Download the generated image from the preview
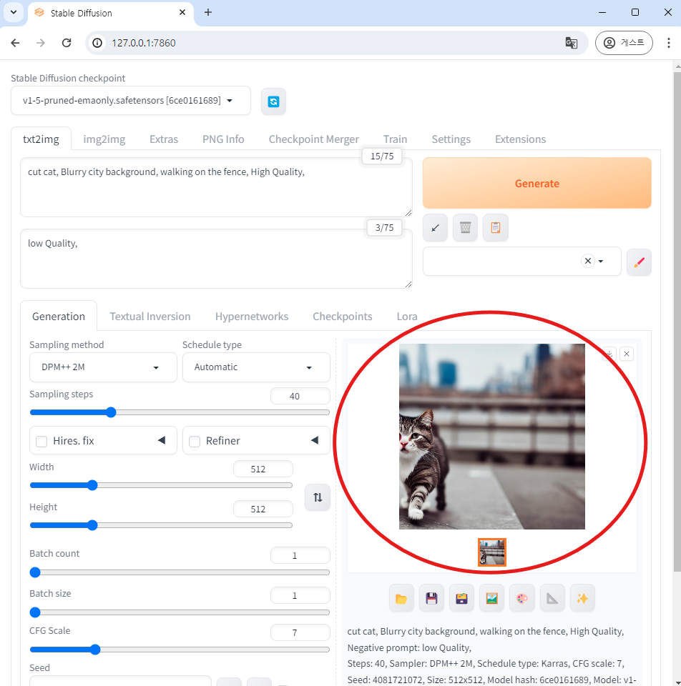The height and width of the screenshot is (686, 681). [609, 354]
